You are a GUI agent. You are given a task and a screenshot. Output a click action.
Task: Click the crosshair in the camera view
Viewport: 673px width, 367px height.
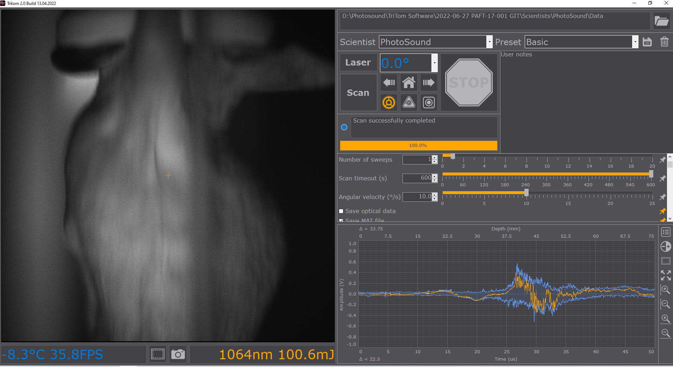click(168, 175)
